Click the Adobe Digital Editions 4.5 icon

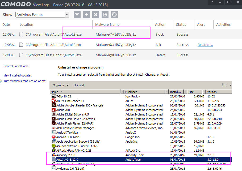click(x=53, y=114)
